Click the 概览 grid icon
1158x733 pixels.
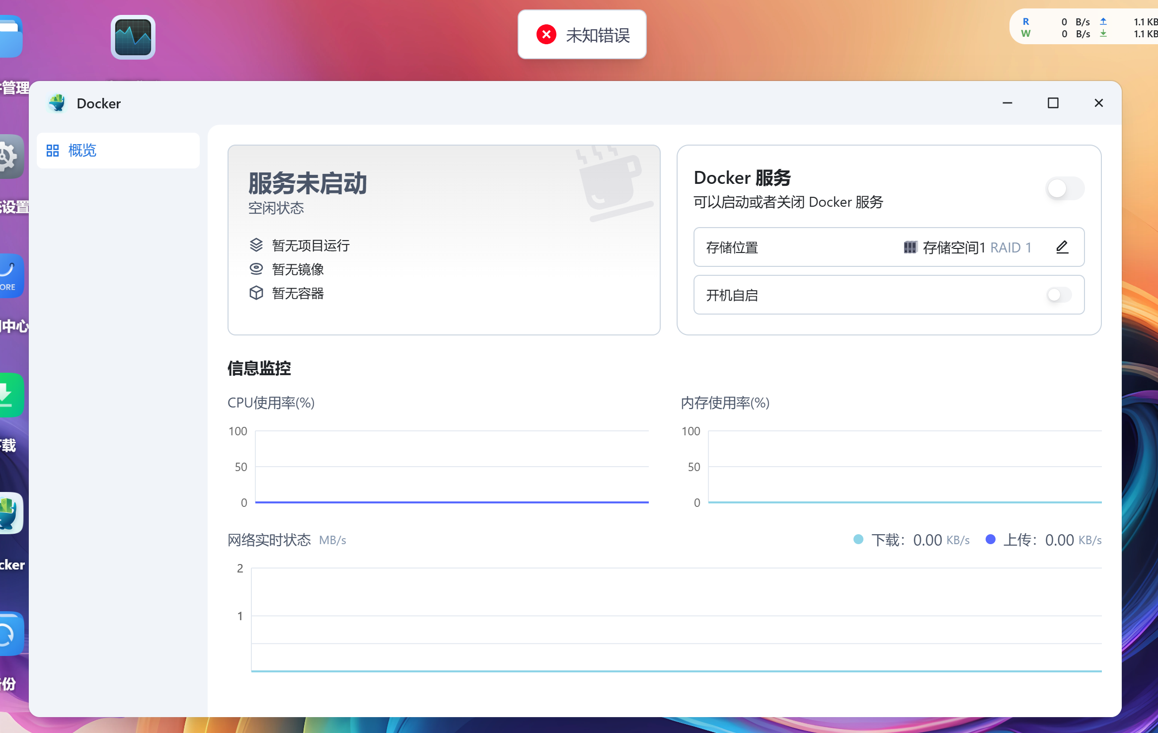tap(53, 151)
